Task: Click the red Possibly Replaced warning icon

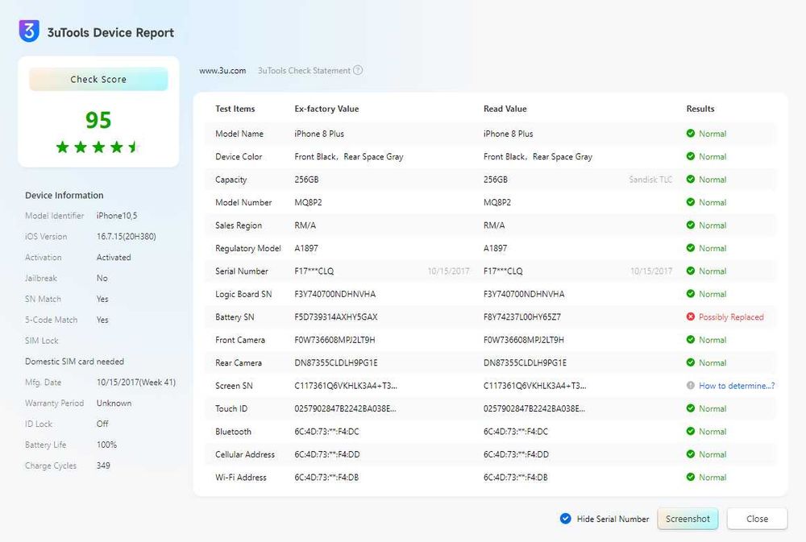Action: [x=691, y=317]
